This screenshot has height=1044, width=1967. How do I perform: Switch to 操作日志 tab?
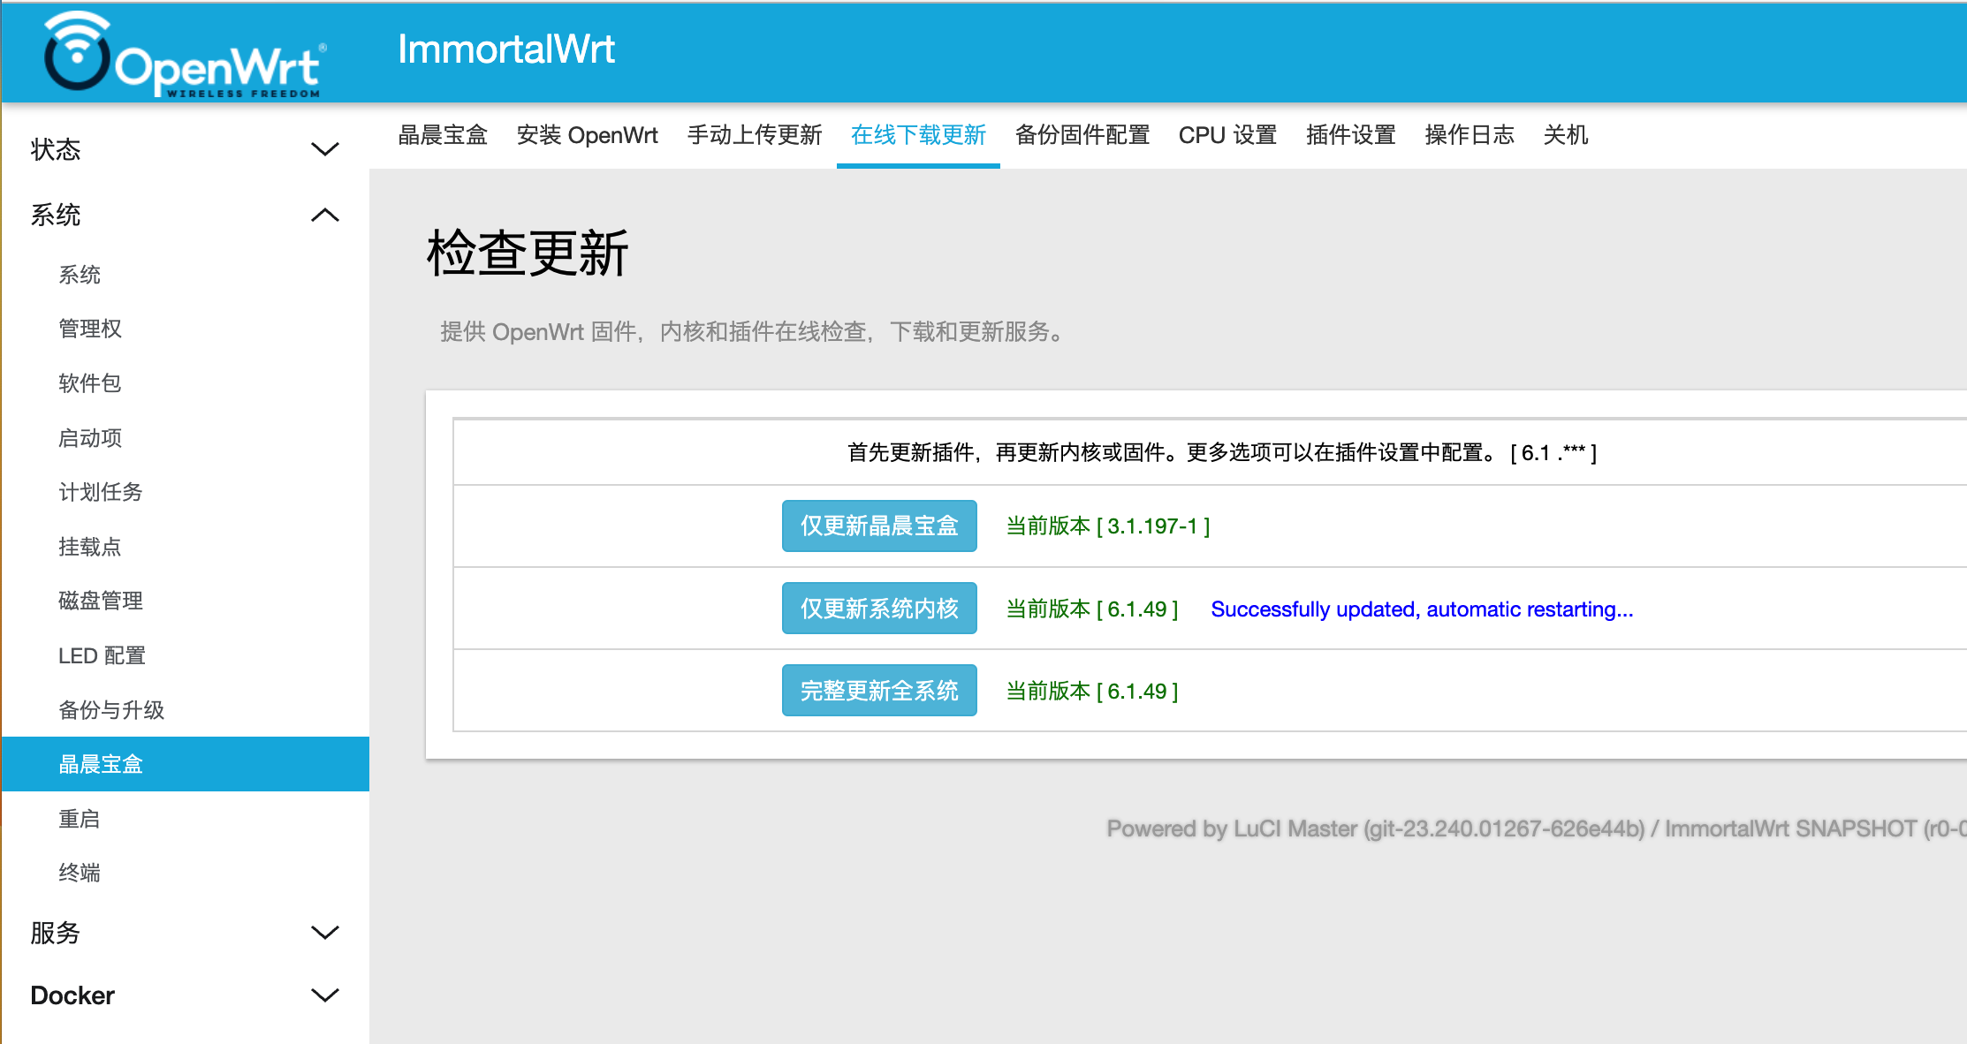1470,135
